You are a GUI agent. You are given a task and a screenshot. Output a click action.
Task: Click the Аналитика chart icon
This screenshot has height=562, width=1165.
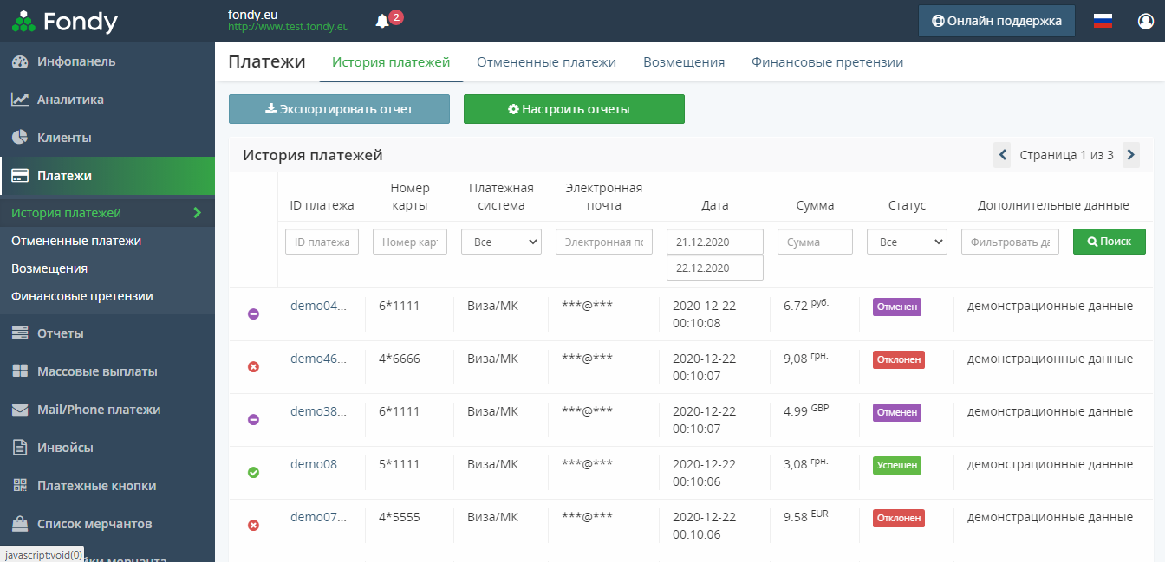(20, 100)
